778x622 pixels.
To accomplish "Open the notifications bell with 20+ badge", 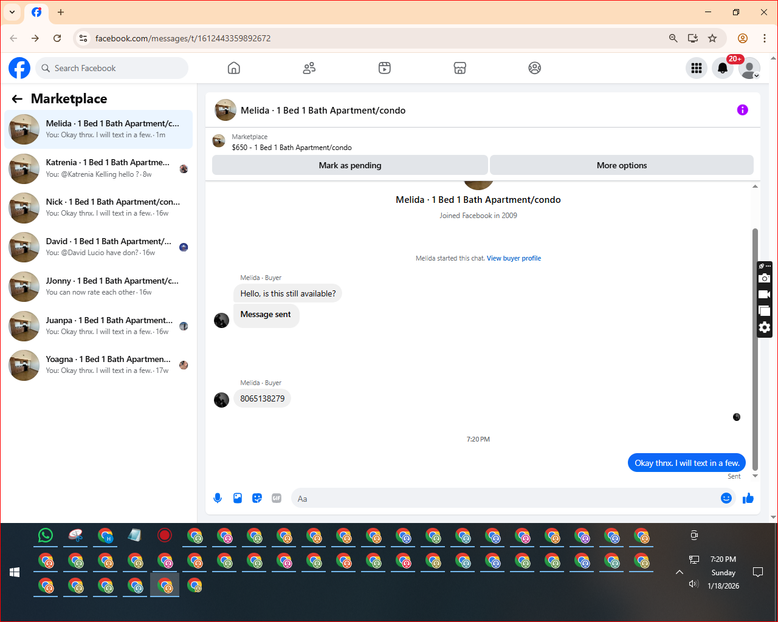I will pos(723,68).
